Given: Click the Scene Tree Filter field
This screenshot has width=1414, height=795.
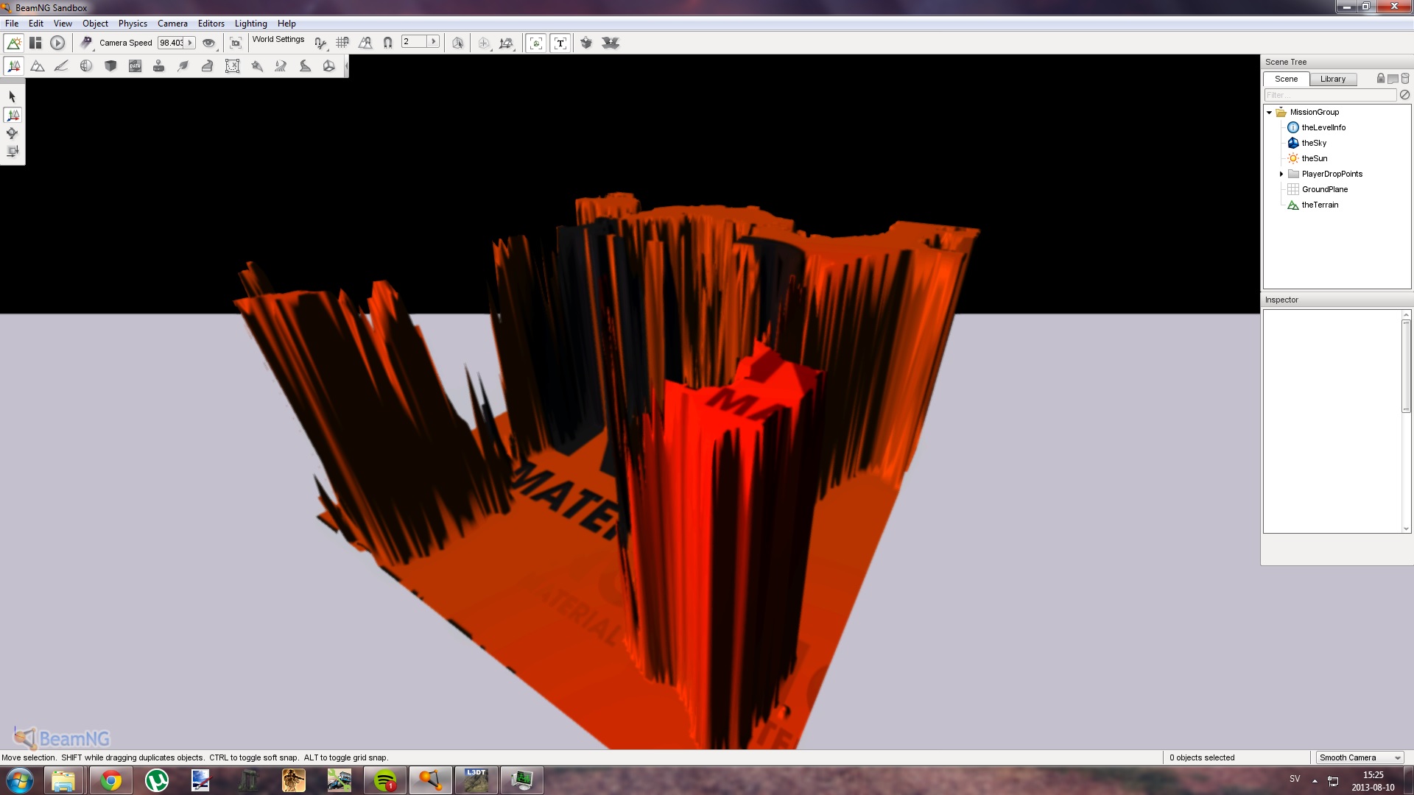Looking at the screenshot, I should point(1330,95).
